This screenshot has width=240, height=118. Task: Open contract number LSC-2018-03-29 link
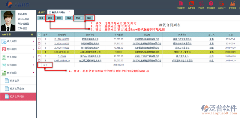[62, 52]
